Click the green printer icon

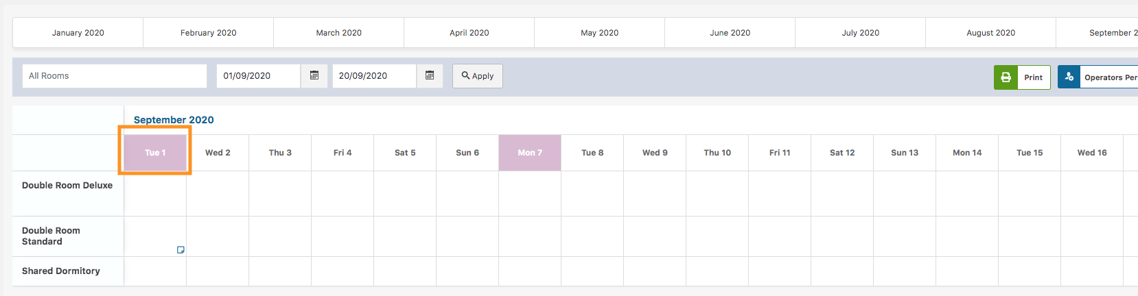[1006, 77]
